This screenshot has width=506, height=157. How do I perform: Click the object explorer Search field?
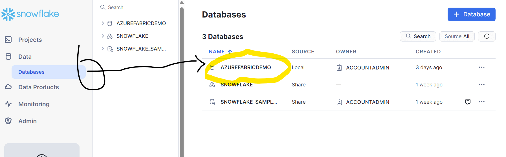(x=135, y=7)
